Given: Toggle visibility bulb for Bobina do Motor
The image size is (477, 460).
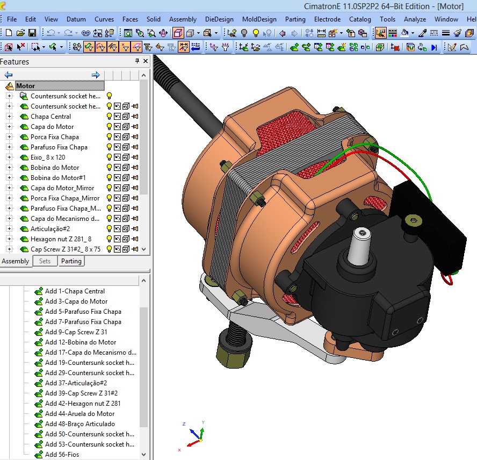Looking at the screenshot, I should pyautogui.click(x=109, y=168).
